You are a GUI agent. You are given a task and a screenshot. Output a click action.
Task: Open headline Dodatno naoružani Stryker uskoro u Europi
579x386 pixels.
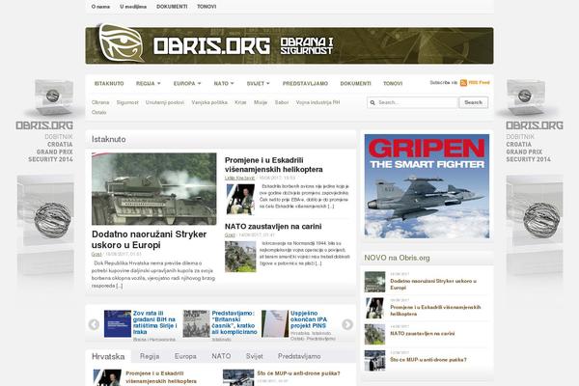pos(149,239)
